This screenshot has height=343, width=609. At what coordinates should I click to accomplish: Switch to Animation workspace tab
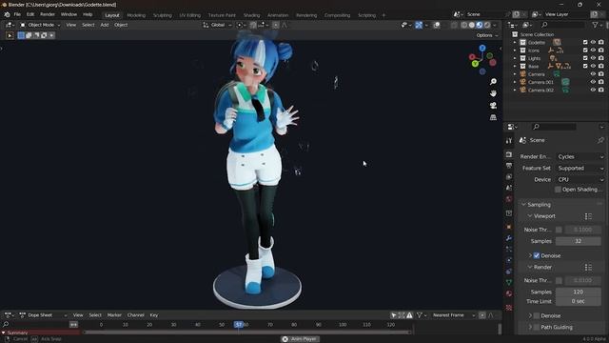point(278,15)
